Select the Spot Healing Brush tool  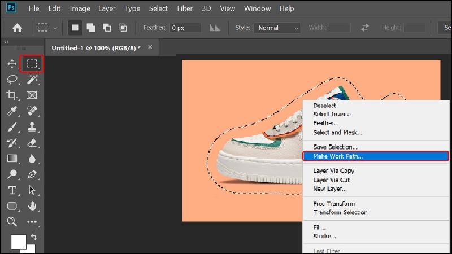click(32, 111)
